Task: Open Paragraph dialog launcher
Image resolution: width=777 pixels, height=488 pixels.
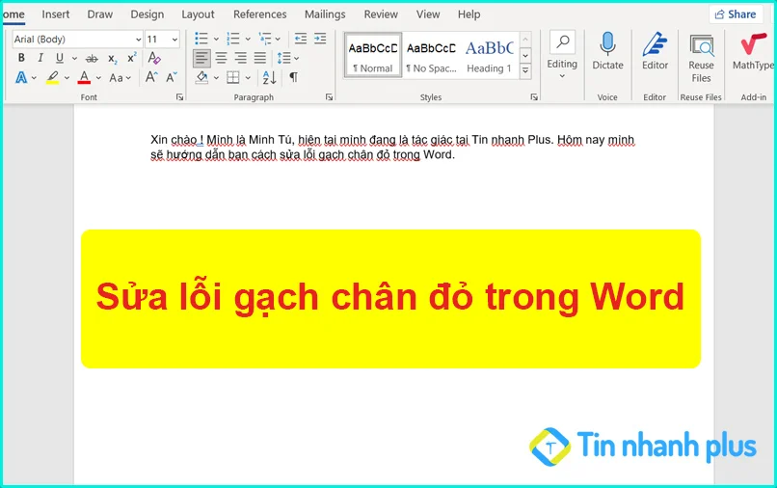Action: (329, 97)
